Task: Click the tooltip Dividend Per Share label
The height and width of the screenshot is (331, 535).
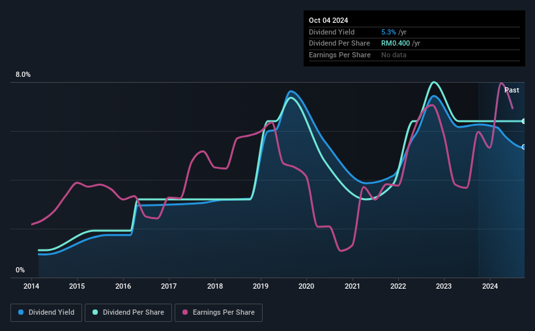Action: pyautogui.click(x=339, y=44)
